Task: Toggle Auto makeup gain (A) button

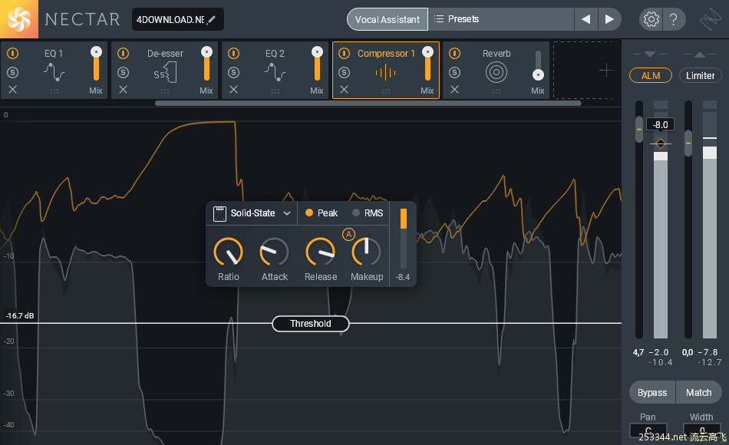Action: click(x=348, y=234)
